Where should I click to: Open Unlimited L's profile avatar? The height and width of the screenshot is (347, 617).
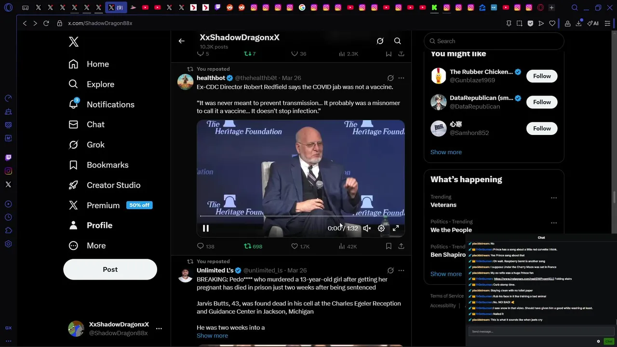tap(186, 275)
